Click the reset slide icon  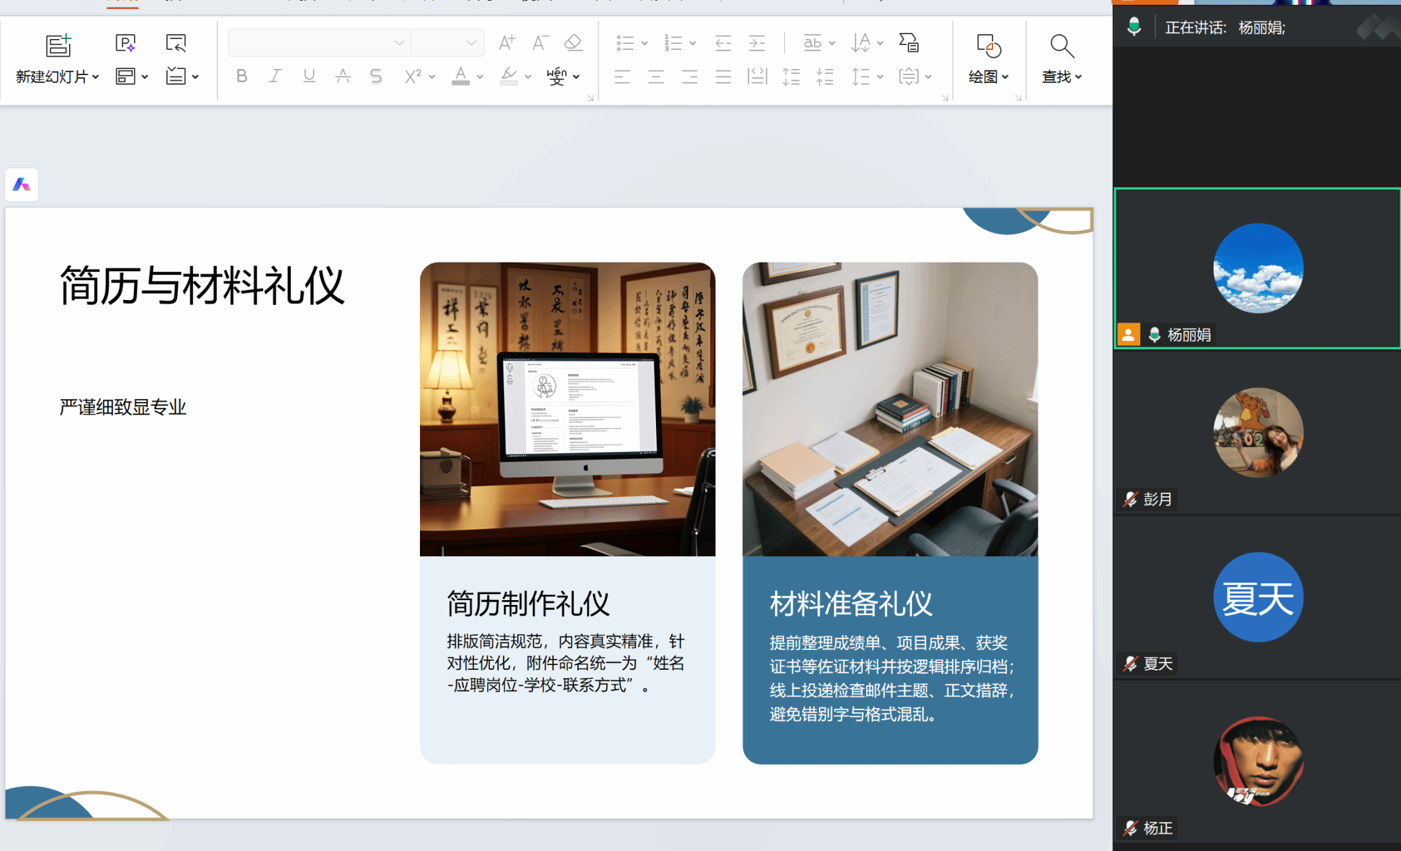tap(176, 43)
